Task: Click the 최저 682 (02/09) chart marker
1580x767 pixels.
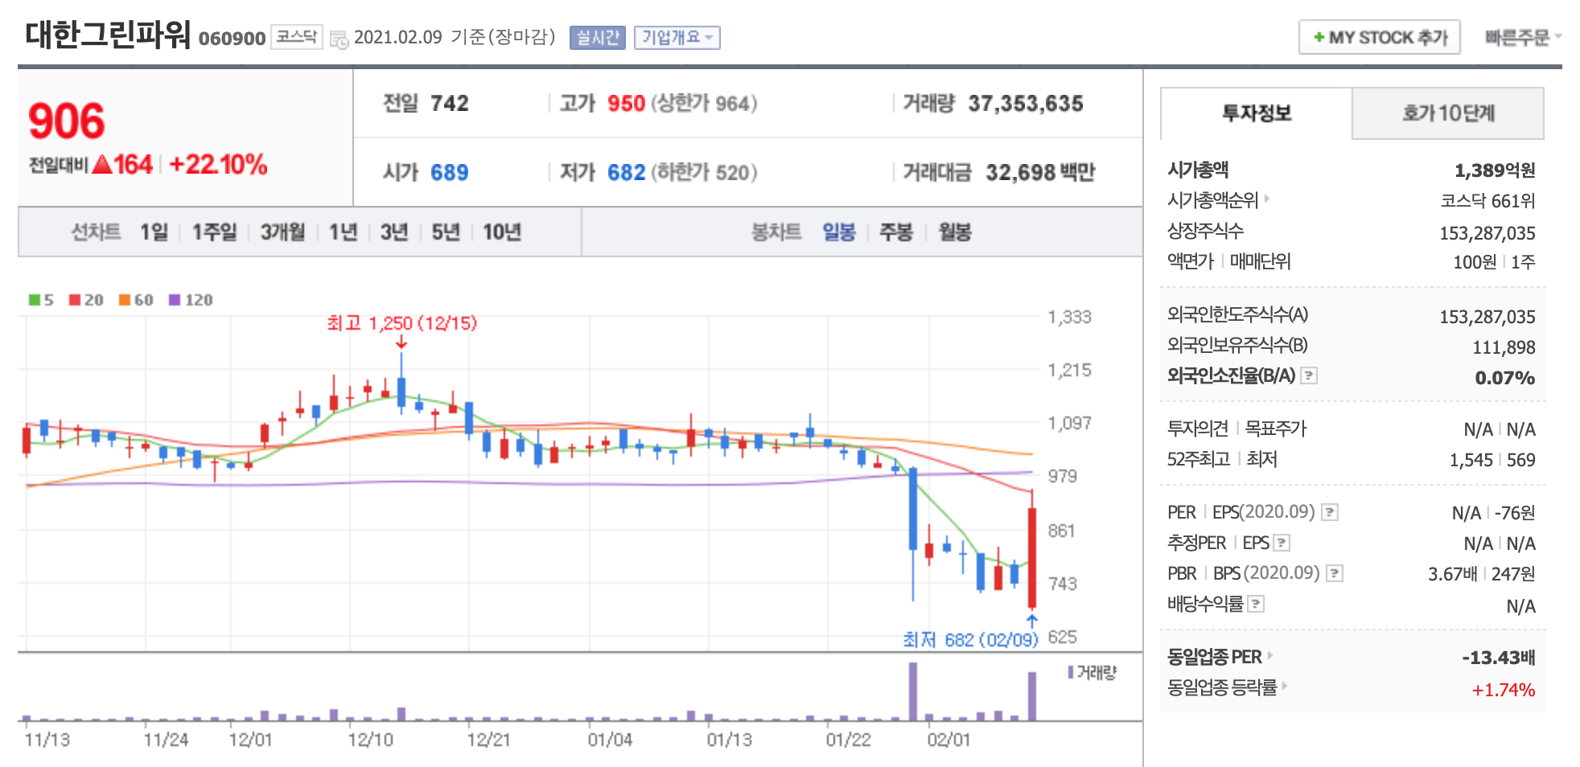Action: [x=970, y=640]
